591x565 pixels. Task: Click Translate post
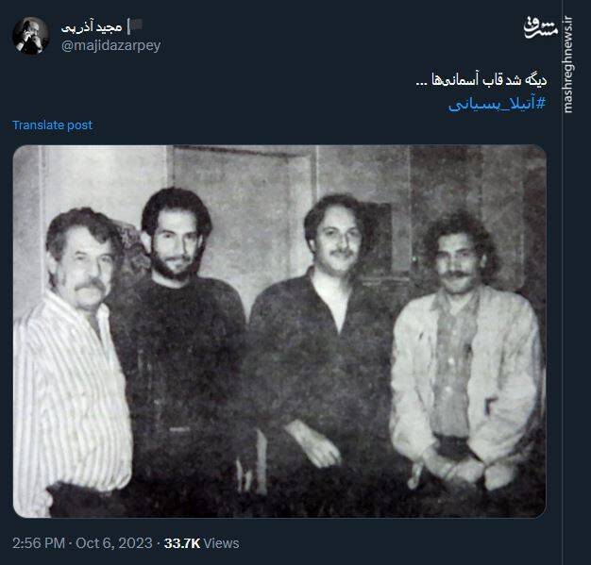(52, 125)
